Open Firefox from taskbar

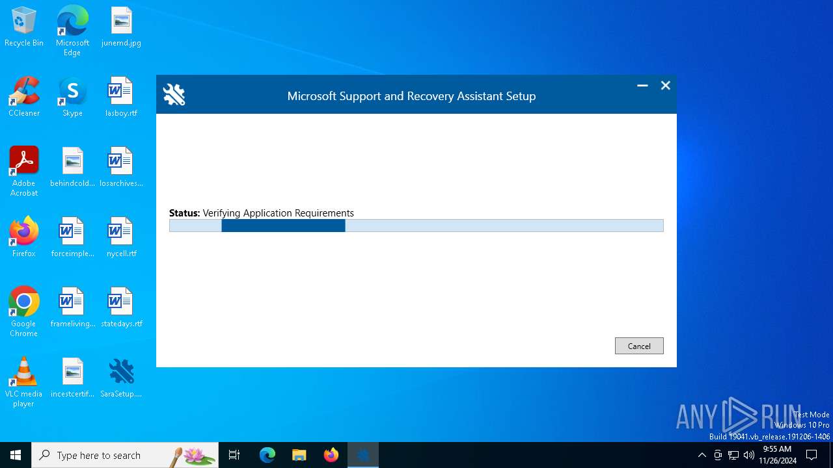pos(331,455)
